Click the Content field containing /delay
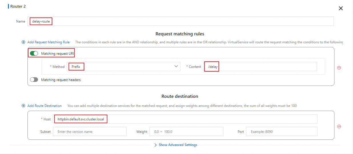Screen dimensions: 353x154 (260, 66)
